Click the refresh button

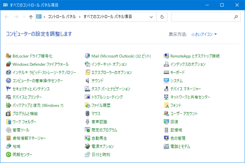[162, 17]
